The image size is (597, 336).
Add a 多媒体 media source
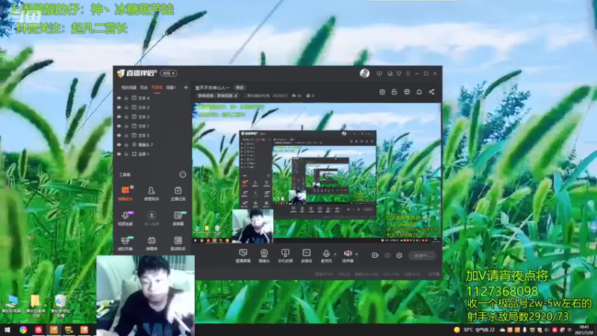coord(307,255)
